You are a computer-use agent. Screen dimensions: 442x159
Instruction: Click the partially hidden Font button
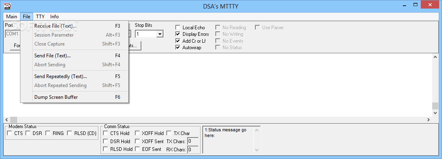(x=15, y=46)
